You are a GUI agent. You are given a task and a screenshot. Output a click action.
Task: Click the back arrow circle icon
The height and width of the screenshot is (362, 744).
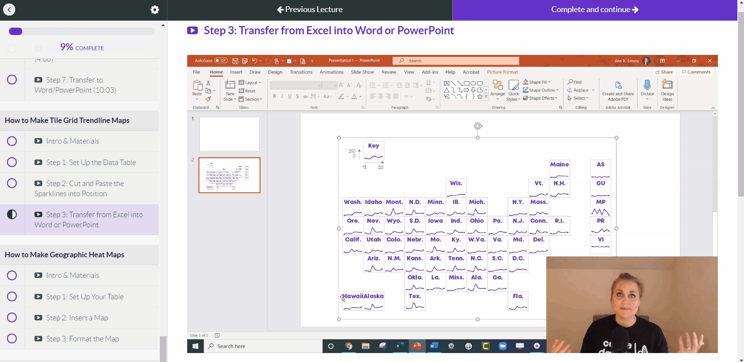pos(9,10)
